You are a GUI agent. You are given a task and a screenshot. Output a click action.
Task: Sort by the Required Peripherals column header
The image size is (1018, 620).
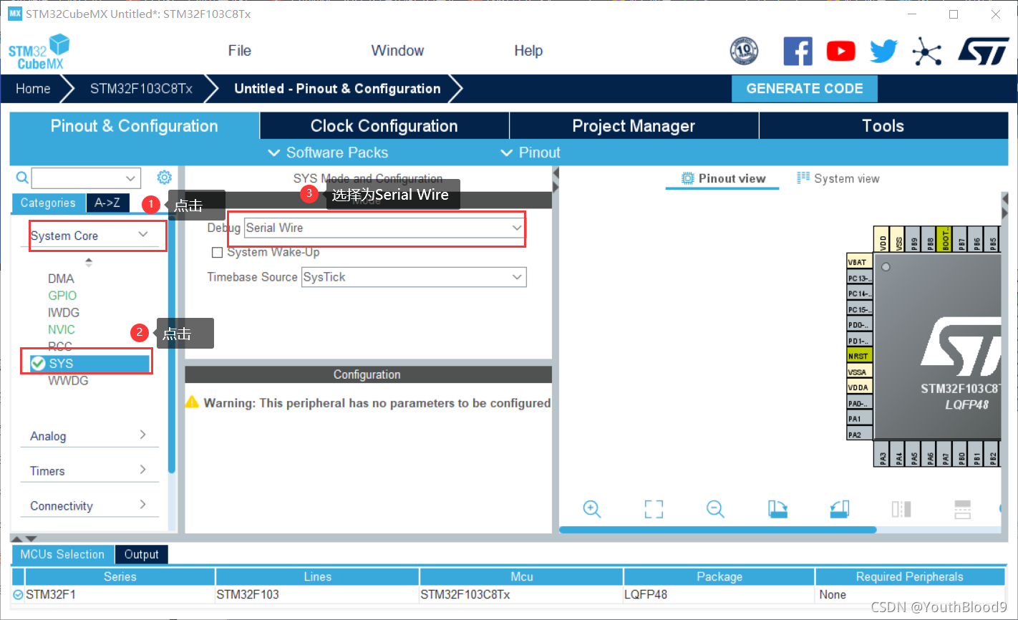(x=909, y=576)
